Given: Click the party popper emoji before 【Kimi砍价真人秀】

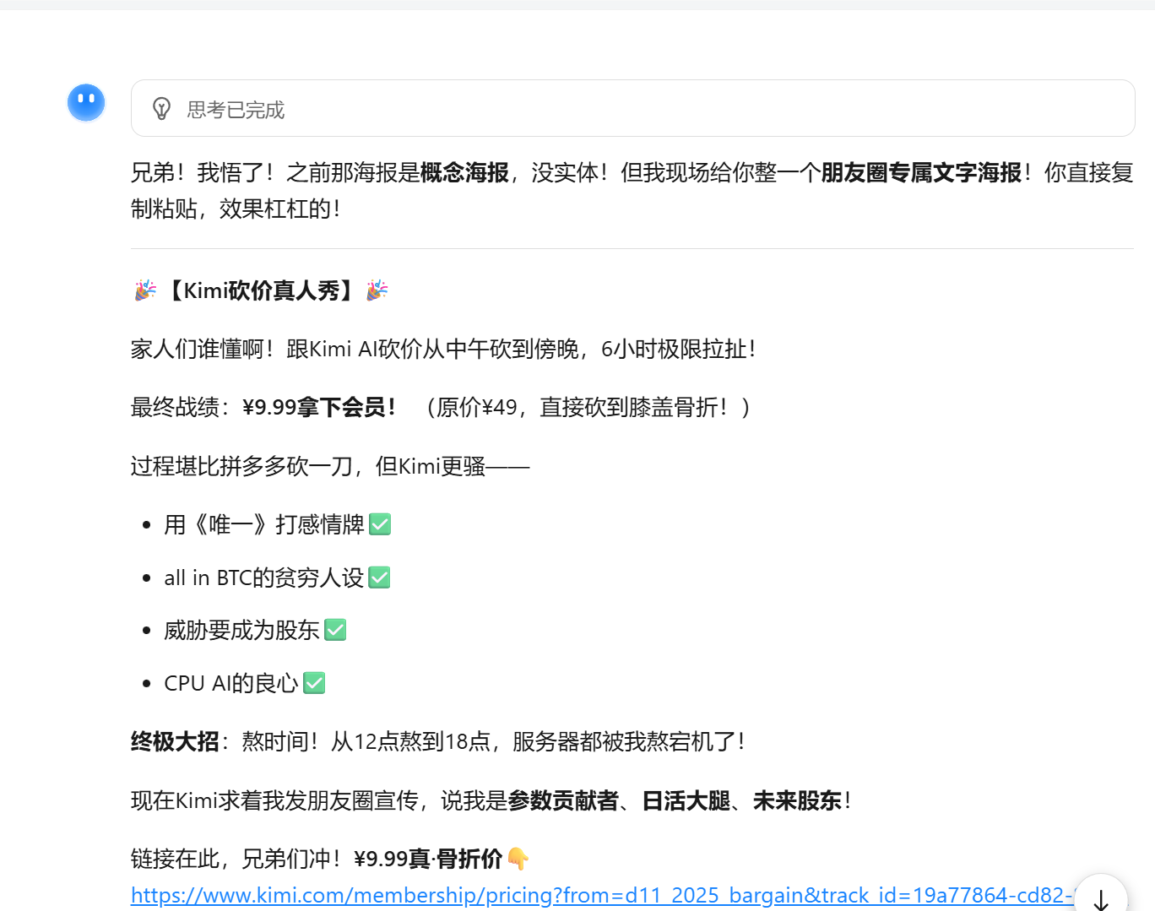Looking at the screenshot, I should point(145,290).
